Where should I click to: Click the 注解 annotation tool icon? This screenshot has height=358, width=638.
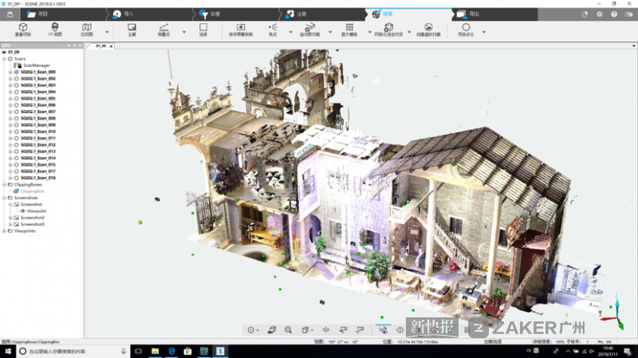pyautogui.click(x=132, y=28)
